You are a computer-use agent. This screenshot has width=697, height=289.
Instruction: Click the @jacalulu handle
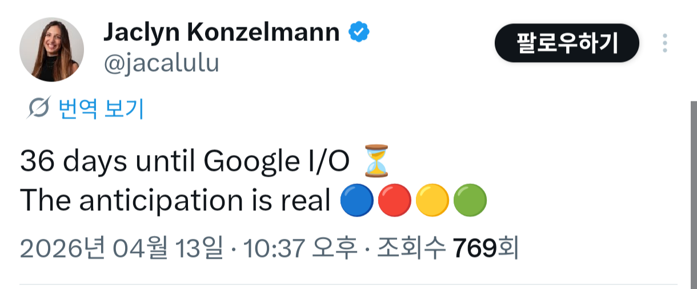161,63
